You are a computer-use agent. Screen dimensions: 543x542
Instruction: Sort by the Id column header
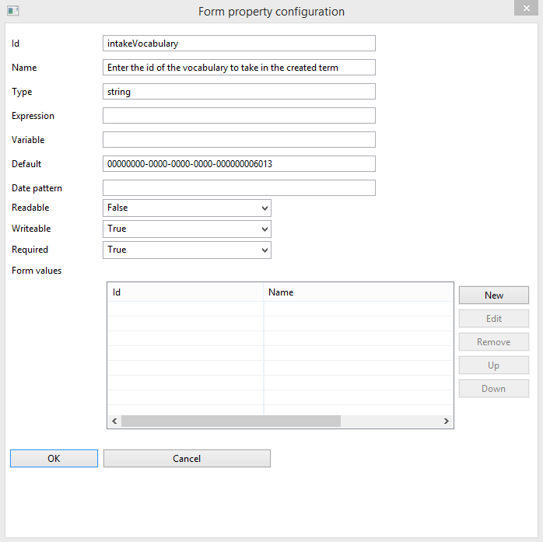coord(186,292)
